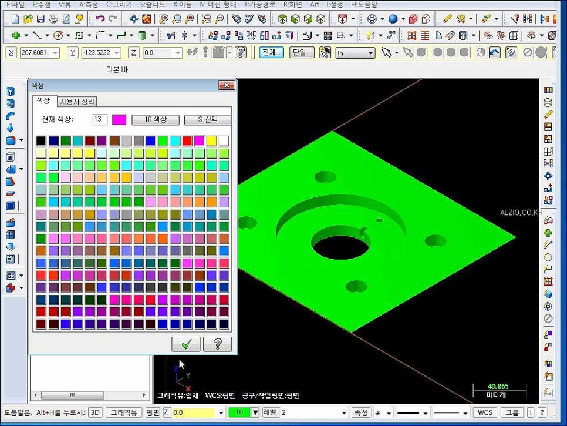Screen dimensions: 567x426
Task: Select the blue shaded sphere icon
Action: 393,19
